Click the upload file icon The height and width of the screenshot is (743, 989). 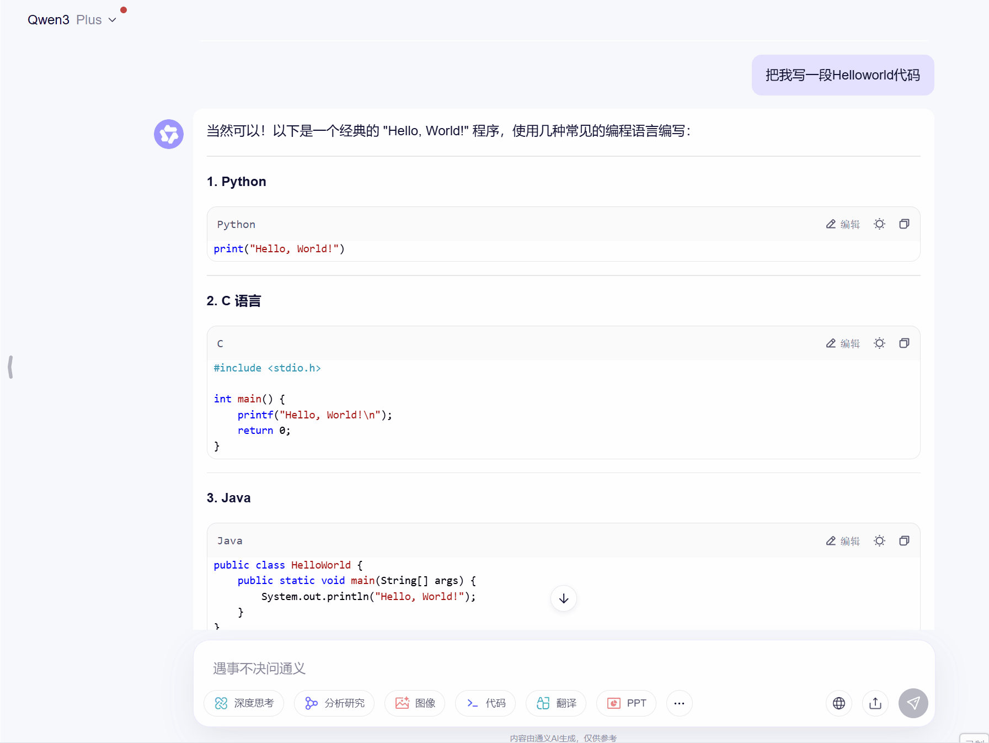click(875, 703)
